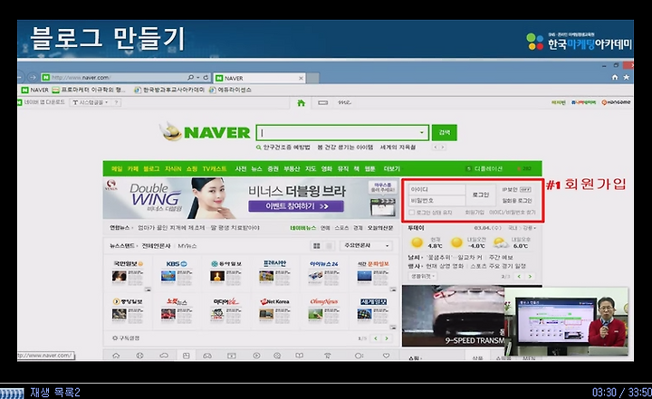The image size is (652, 399).
Task: Switch newsstand to grid view icon
Action: pyautogui.click(x=317, y=245)
